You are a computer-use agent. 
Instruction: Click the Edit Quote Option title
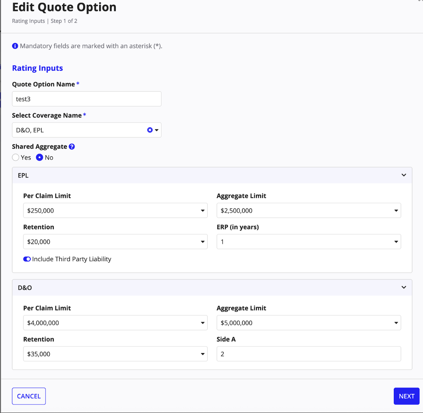(64, 7)
